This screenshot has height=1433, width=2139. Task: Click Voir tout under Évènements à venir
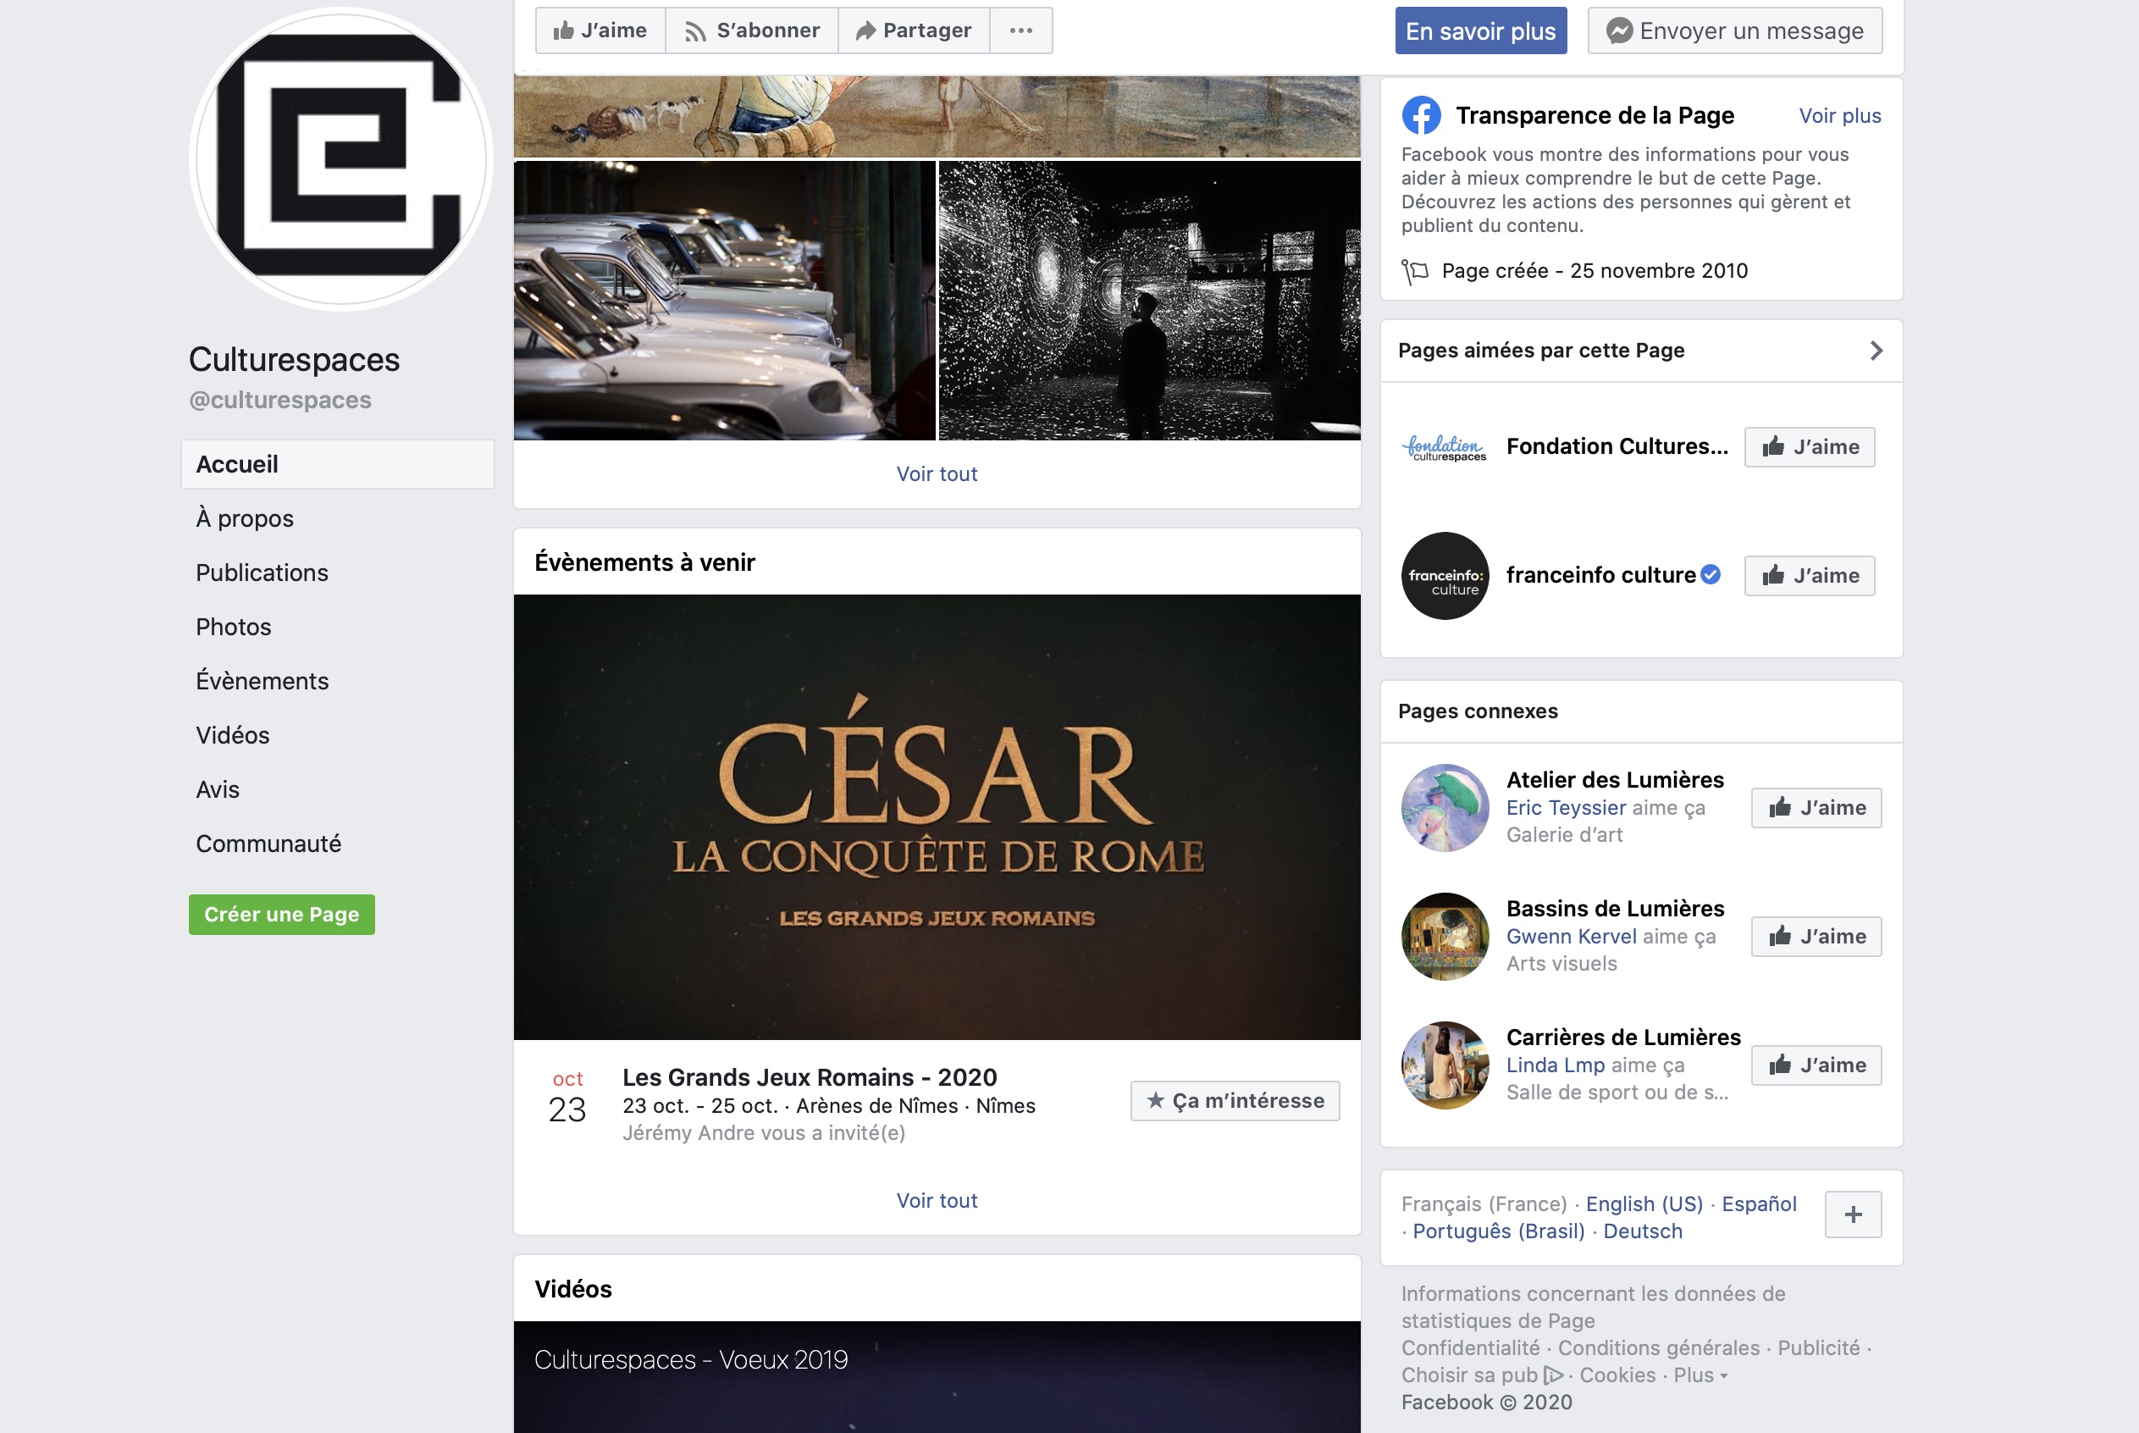point(937,1201)
